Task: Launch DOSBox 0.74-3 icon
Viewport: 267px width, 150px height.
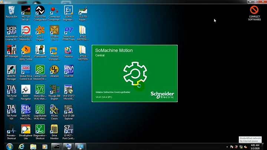Action: tap(54, 33)
